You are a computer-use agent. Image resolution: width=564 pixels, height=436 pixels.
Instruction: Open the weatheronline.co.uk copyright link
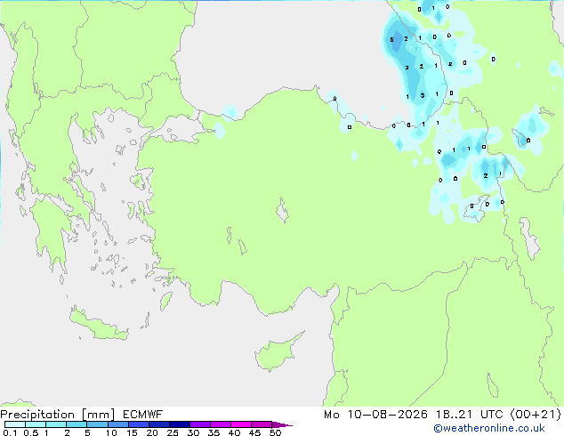(489, 428)
